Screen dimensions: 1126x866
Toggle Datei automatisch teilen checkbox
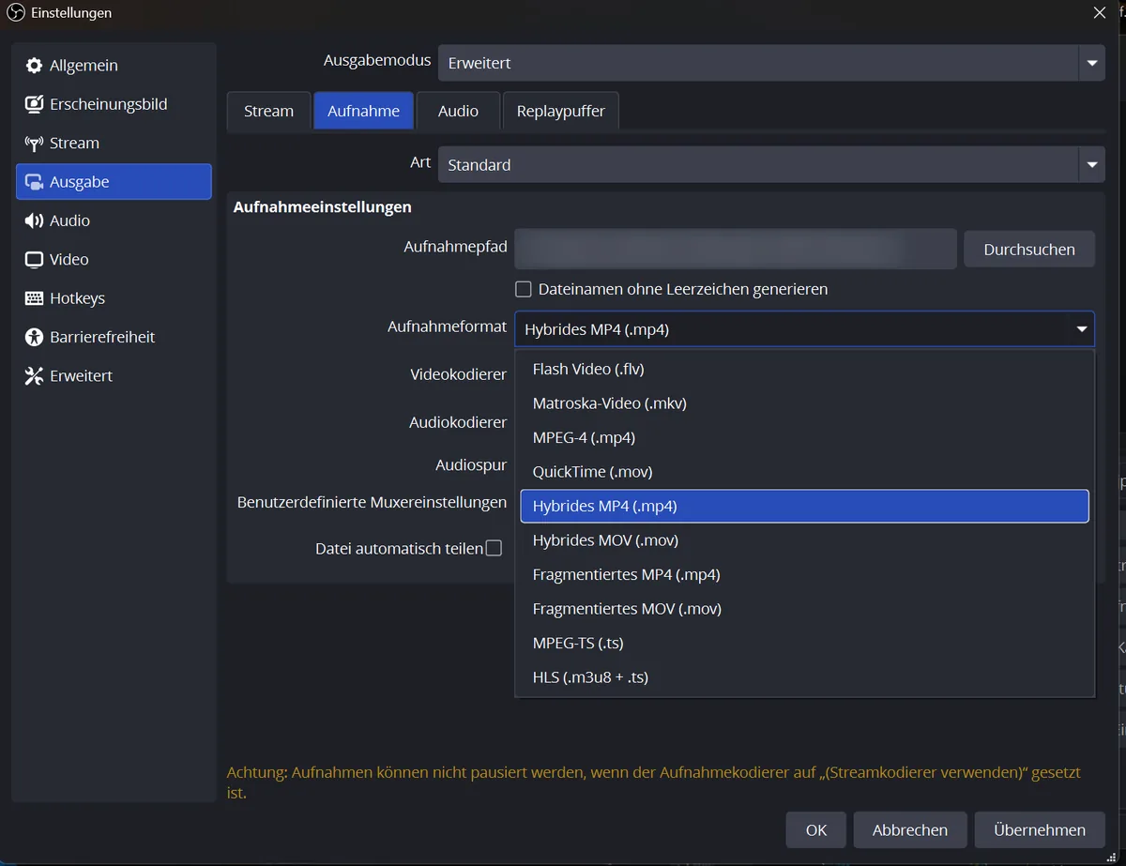click(x=494, y=548)
